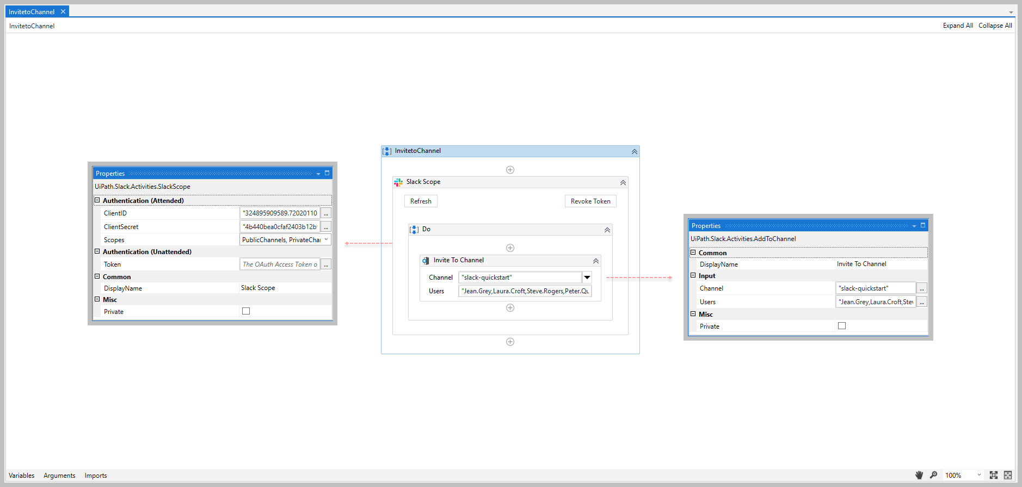The image size is (1022, 487).
Task: Click the Channel input in Invite To Channel
Action: click(x=521, y=278)
